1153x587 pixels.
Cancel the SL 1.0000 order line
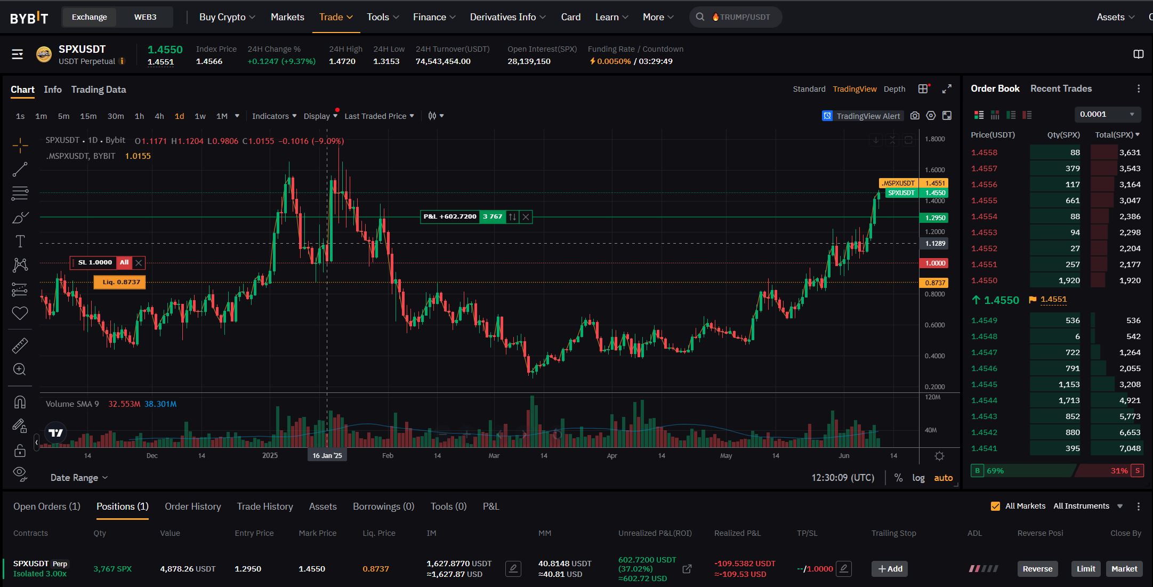[x=139, y=263]
